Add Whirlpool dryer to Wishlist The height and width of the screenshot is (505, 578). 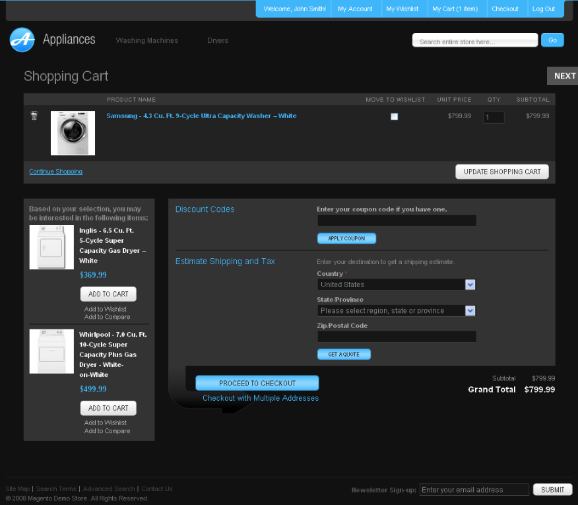tap(106, 422)
